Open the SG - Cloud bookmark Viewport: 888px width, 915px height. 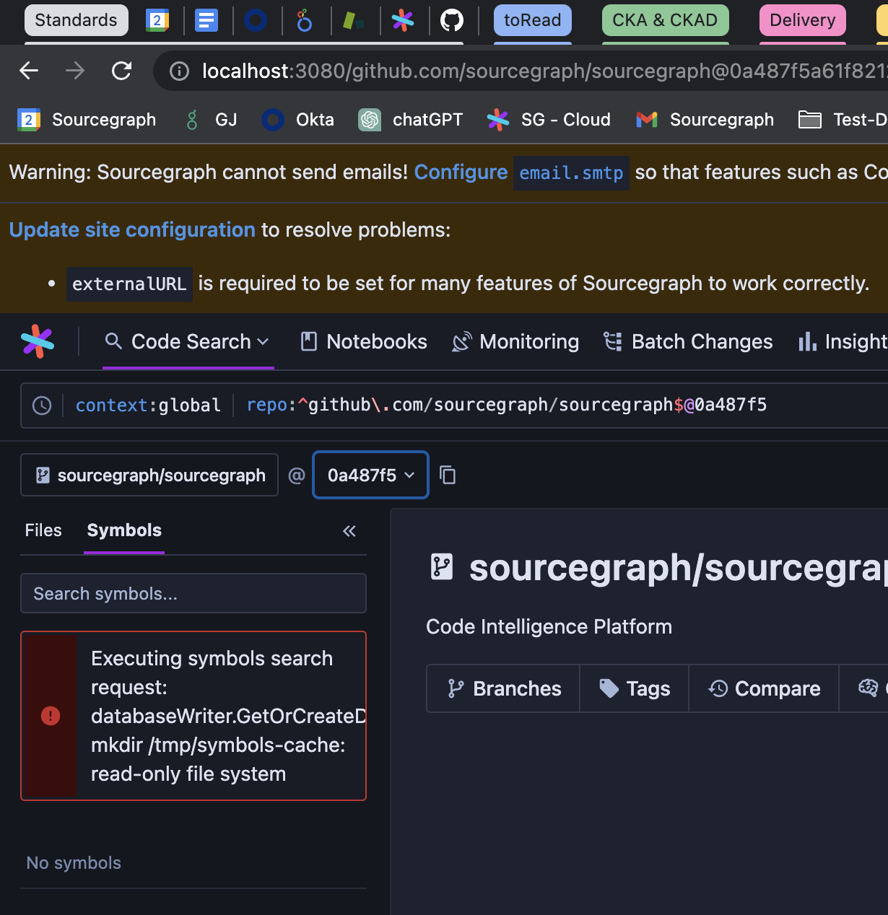[x=549, y=120]
